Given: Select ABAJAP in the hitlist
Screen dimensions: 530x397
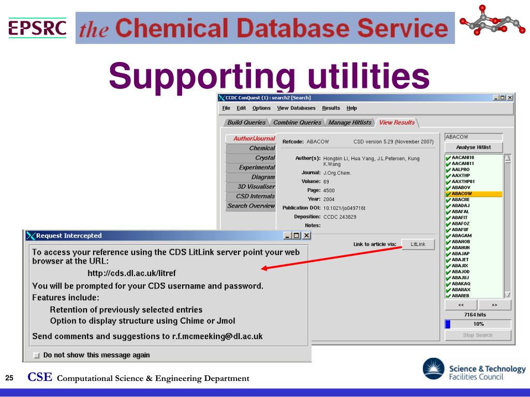Looking at the screenshot, I should click(461, 253).
